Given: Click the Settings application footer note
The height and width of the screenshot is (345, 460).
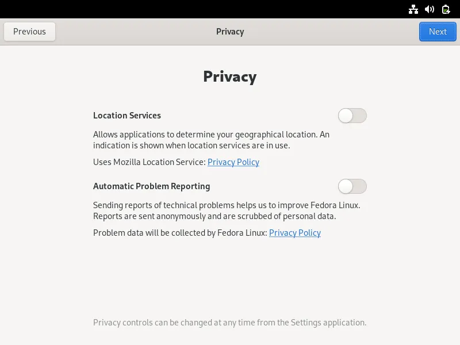Looking at the screenshot, I should (x=230, y=323).
